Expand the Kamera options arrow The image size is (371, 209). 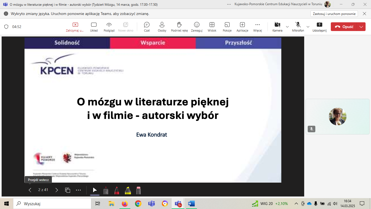[287, 27]
